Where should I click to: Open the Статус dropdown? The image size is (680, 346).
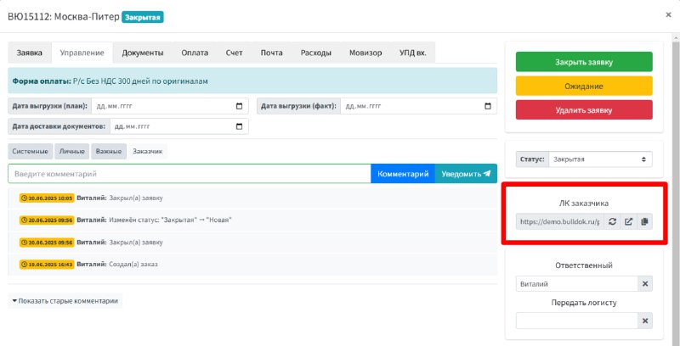(x=600, y=159)
